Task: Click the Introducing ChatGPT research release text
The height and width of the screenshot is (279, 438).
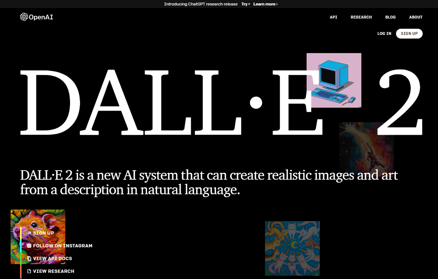Action: (201, 4)
